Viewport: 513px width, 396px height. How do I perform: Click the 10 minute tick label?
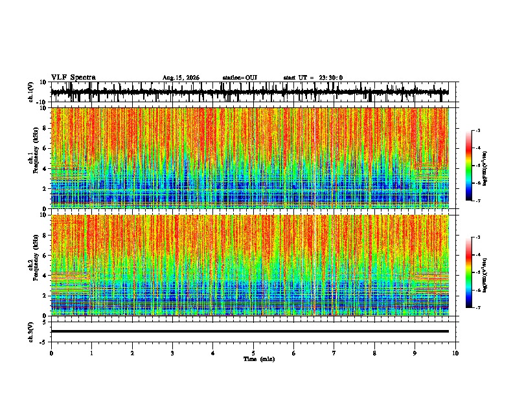click(x=455, y=353)
